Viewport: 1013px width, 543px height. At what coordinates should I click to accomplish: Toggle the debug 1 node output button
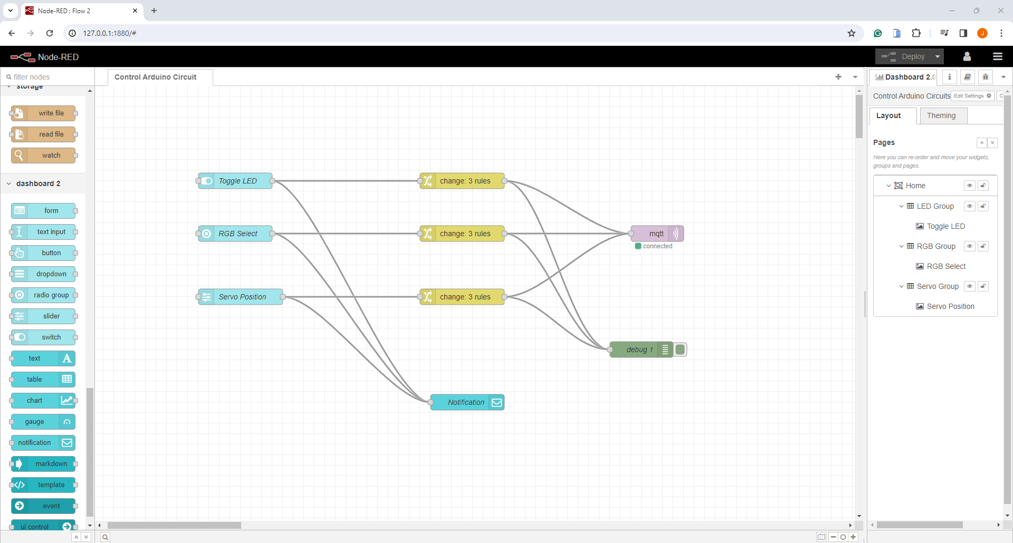681,350
